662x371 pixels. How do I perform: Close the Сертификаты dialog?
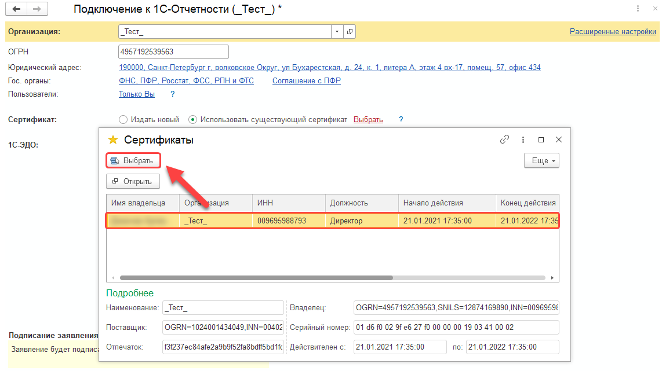tap(559, 139)
